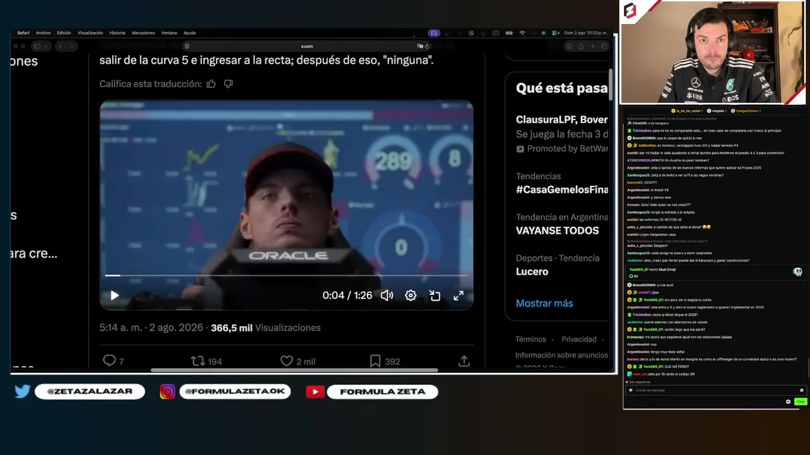This screenshot has width=810, height=455.
Task: Repost the tweet with 194 reposts
Action: 198,361
